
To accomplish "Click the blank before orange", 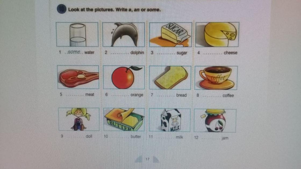I will pos(120,95).
